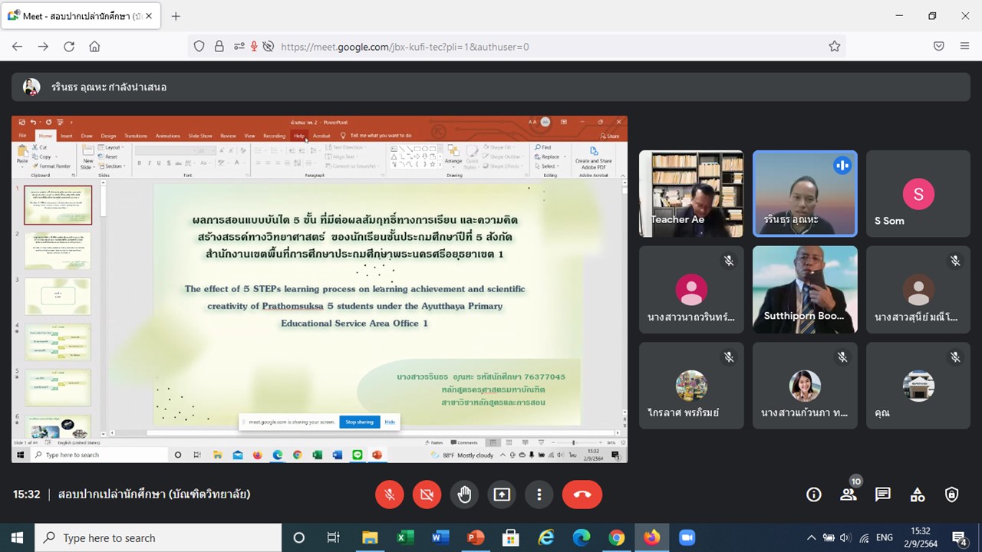Open Firefox application menu
Image resolution: width=982 pixels, height=552 pixels.
click(964, 47)
